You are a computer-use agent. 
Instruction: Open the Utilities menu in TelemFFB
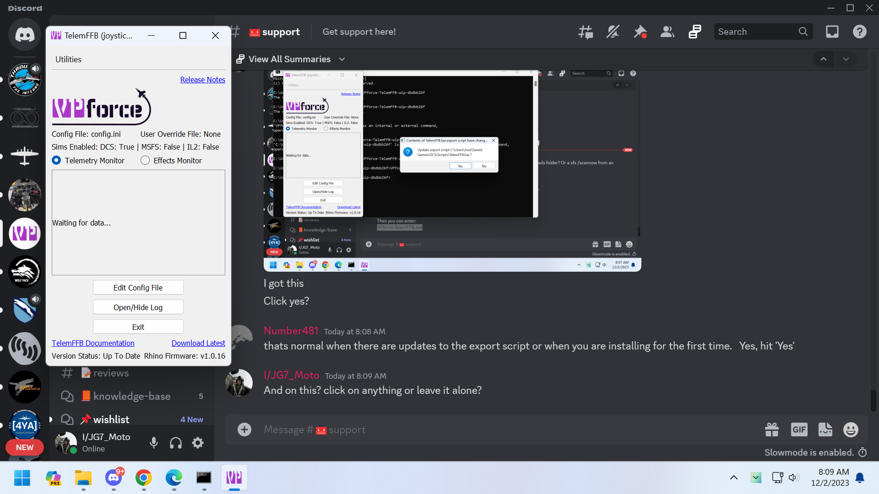point(68,59)
